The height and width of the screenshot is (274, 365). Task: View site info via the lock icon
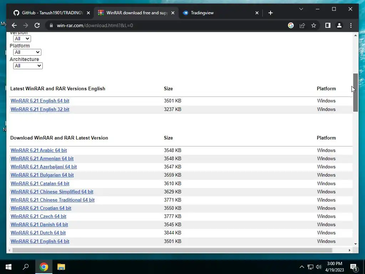tap(51, 25)
